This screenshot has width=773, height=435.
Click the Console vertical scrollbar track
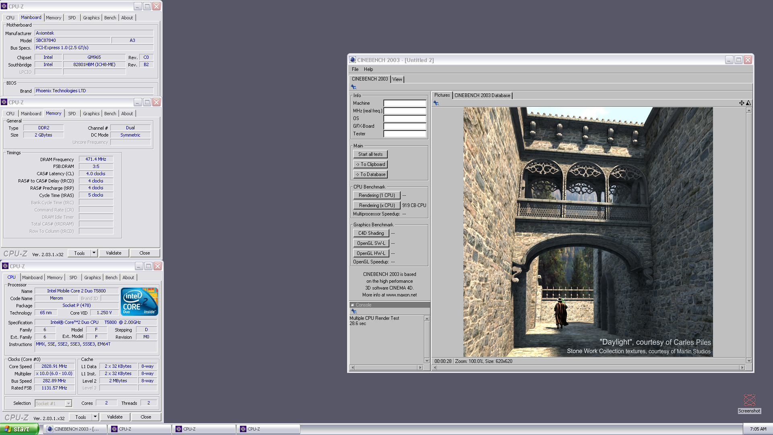pos(427,340)
